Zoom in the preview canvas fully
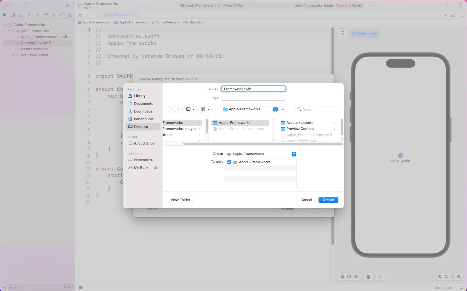Viewport: 467px width, 291px height. pyautogui.click(x=459, y=277)
